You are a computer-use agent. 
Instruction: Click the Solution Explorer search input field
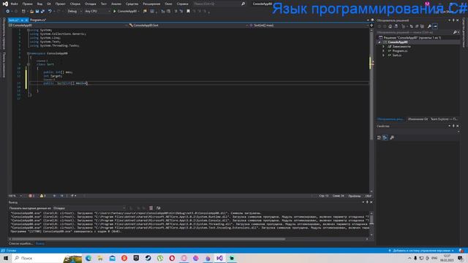415,32
